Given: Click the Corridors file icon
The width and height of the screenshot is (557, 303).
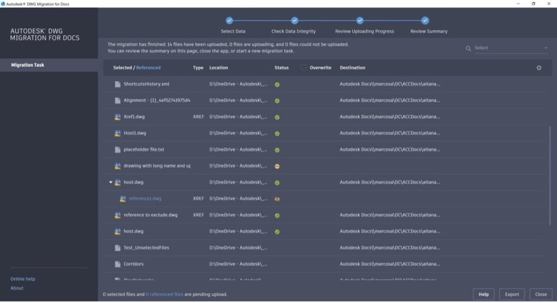Looking at the screenshot, I should [x=117, y=264].
